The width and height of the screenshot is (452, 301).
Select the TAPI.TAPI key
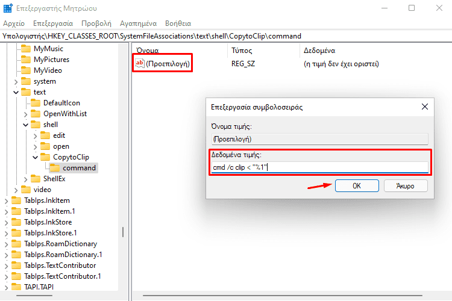click(39, 287)
